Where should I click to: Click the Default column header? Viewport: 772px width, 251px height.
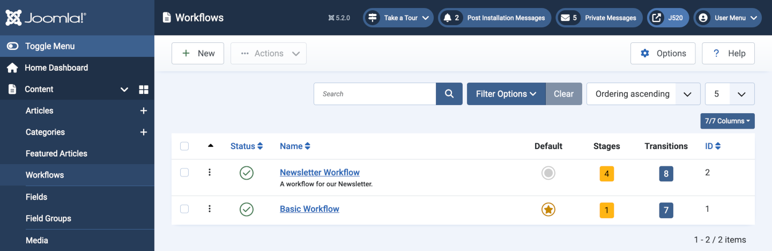(548, 146)
